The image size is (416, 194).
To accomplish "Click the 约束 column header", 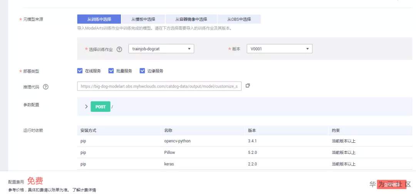I will 335,131.
